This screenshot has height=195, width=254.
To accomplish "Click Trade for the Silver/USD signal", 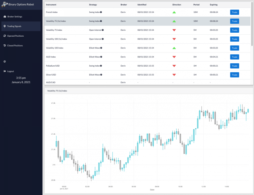I will [x=234, y=75].
